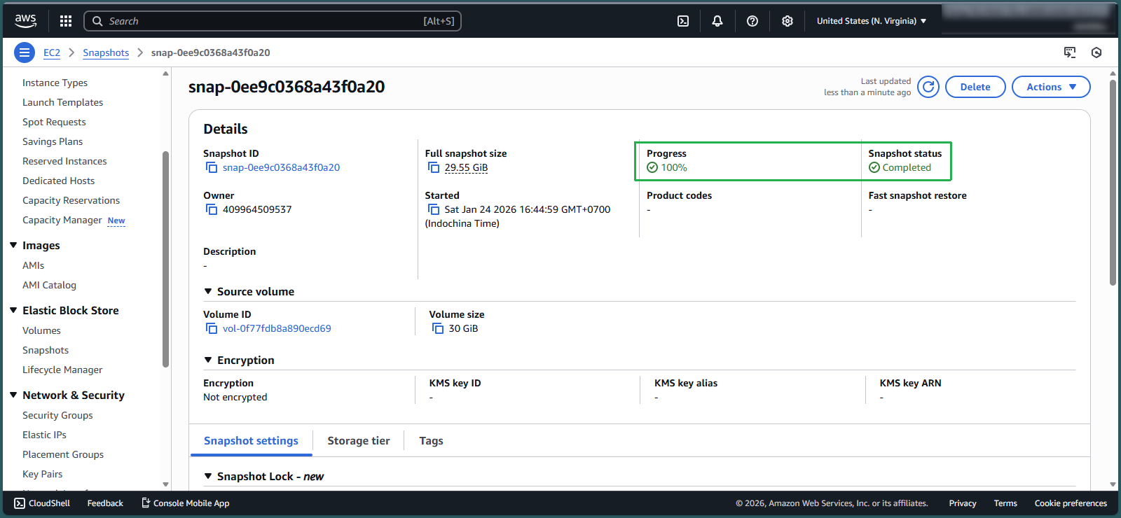
Task: Open the AWS home logo
Action: tap(26, 21)
